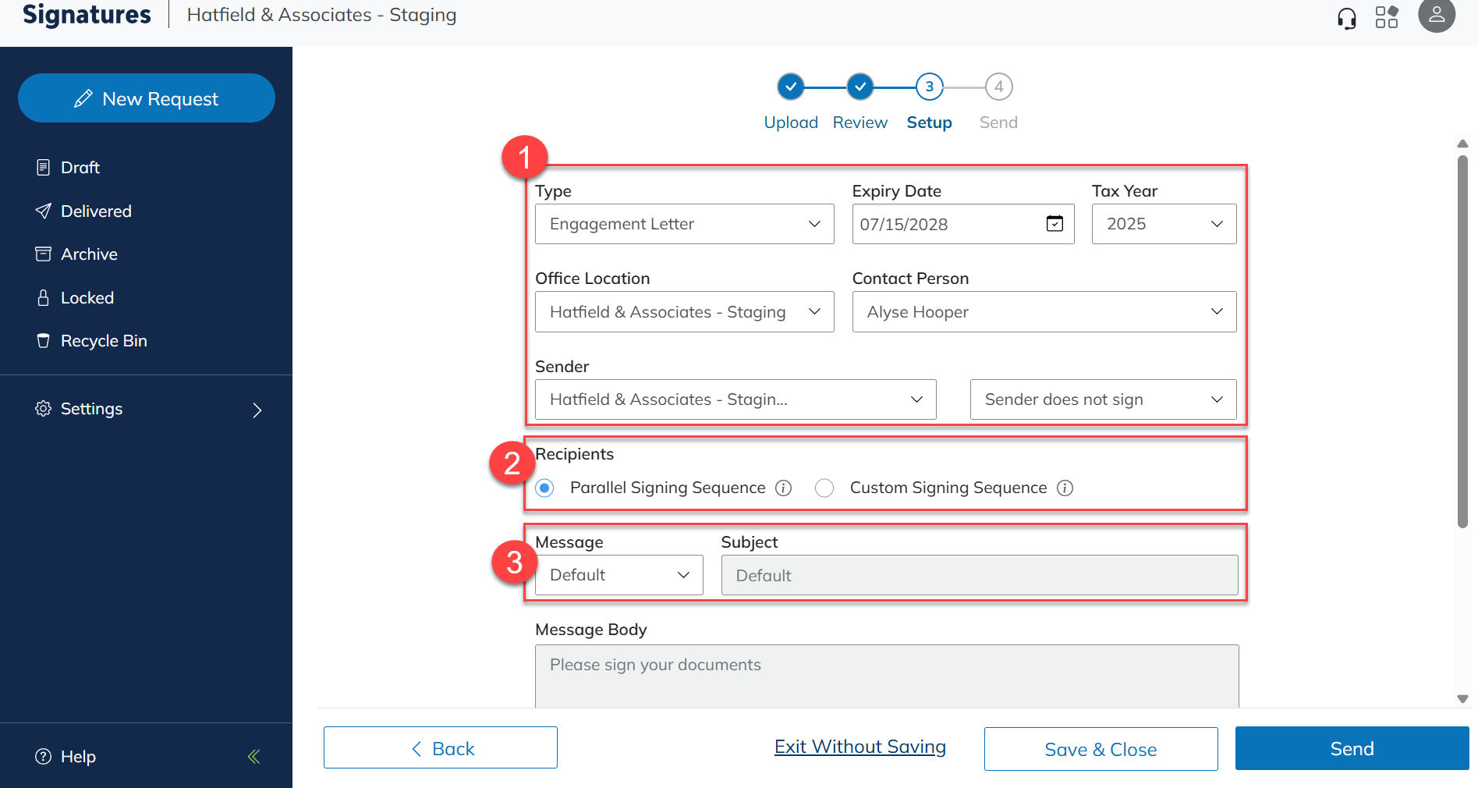The width and height of the screenshot is (1478, 788).
Task: Open the Delivered section
Action: [96, 211]
